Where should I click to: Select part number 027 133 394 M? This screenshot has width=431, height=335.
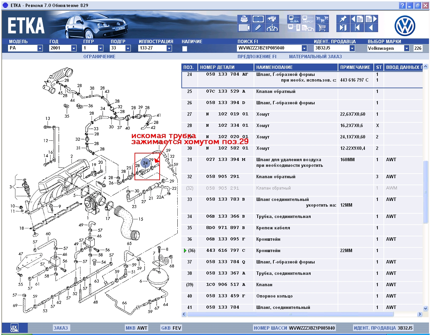click(226, 159)
